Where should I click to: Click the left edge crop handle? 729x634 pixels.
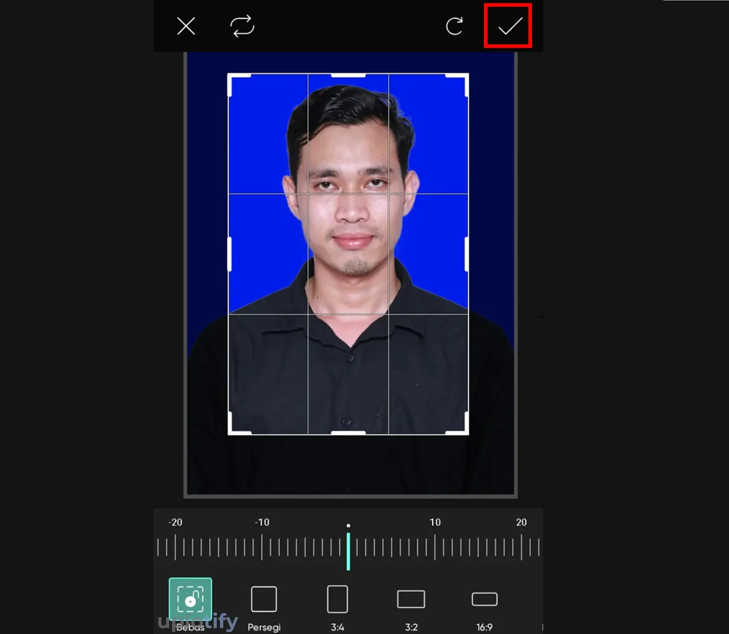point(230,254)
